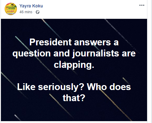Screen dimensions: 152x123
Task: Click the word "seriously?" in the post
Action: point(61,87)
